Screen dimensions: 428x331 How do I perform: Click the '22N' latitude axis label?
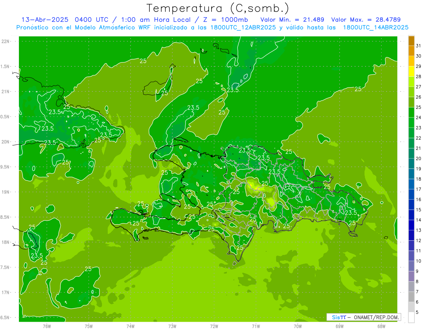[6, 41]
